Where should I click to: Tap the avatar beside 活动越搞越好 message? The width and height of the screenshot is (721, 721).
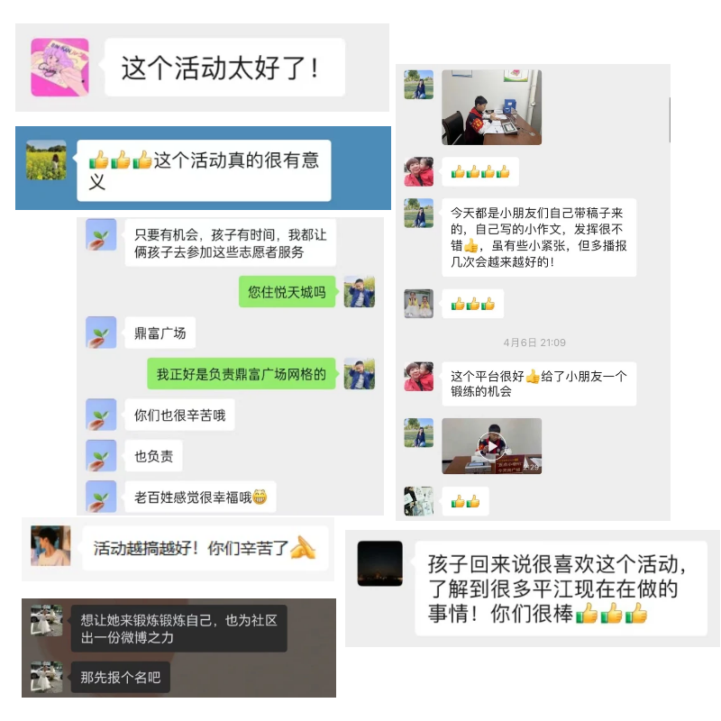(x=50, y=545)
